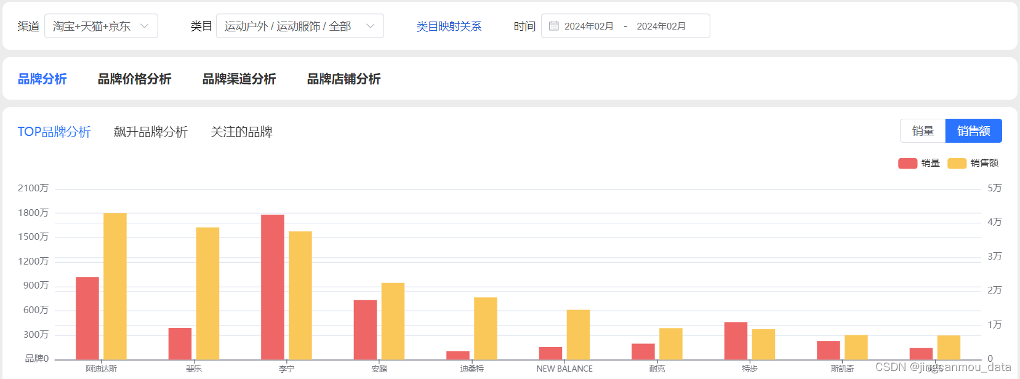
Task: Open the 品牌渠道分析 tab
Action: pos(239,79)
